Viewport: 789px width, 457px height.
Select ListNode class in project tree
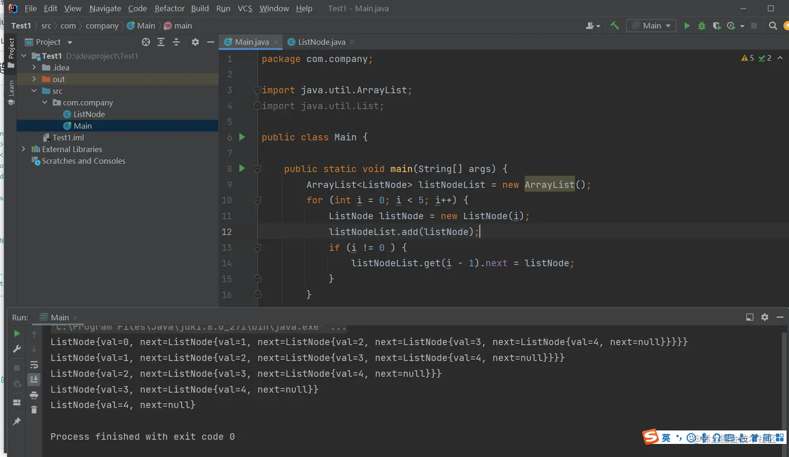(x=89, y=114)
